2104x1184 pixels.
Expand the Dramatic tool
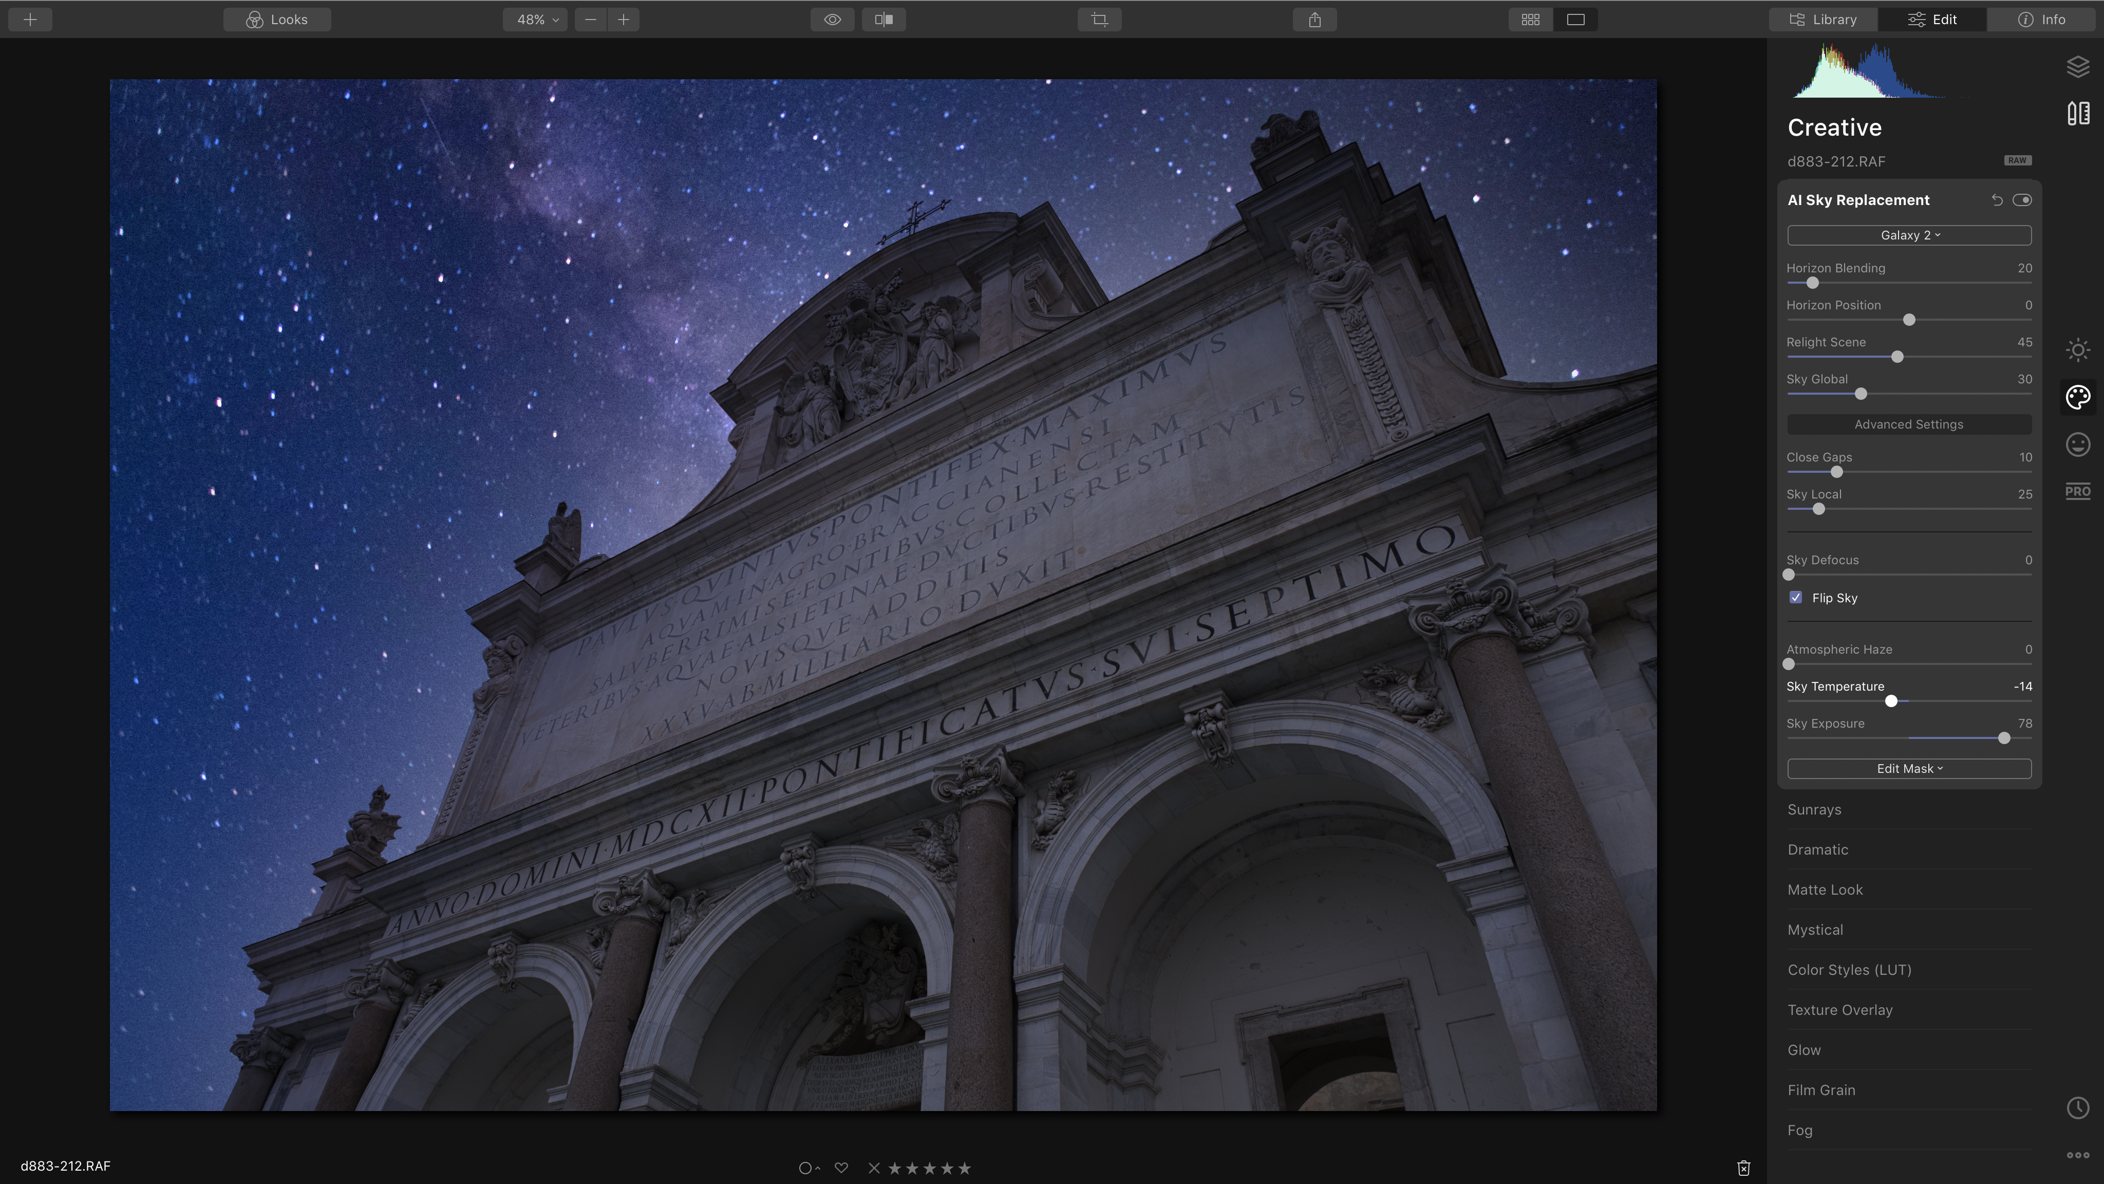(1909, 850)
